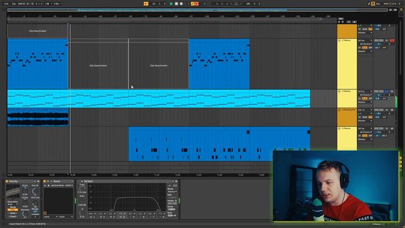
Task: Click the Tap tempo button
Action: coord(14,4)
